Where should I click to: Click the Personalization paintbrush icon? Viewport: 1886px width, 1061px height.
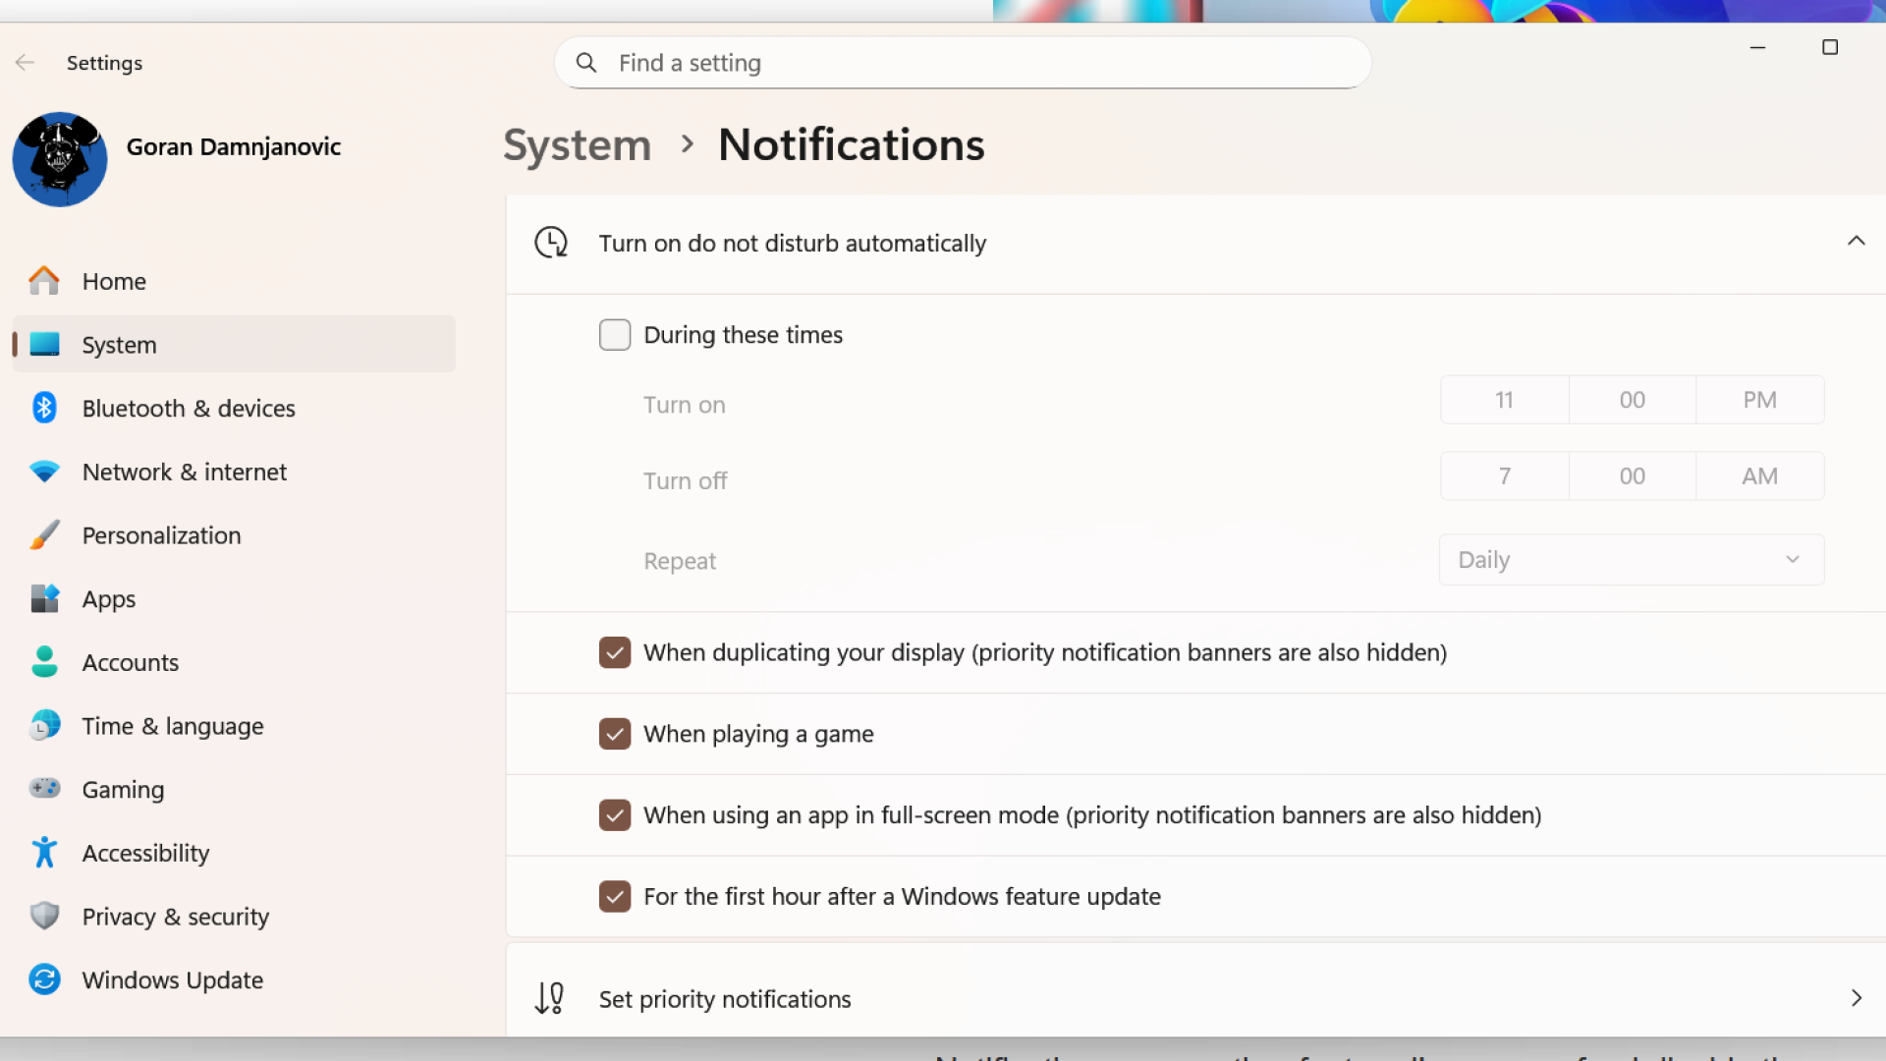pyautogui.click(x=44, y=535)
